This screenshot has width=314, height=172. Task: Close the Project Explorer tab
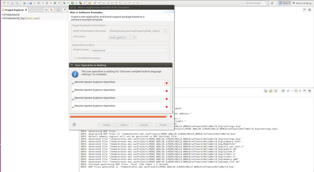point(26,10)
